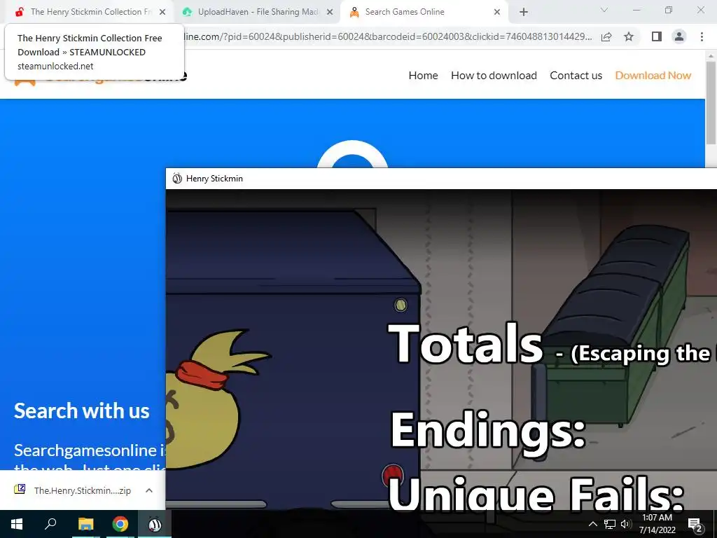Open the Windows Start menu
Image resolution: width=717 pixels, height=538 pixels.
pos(17,524)
